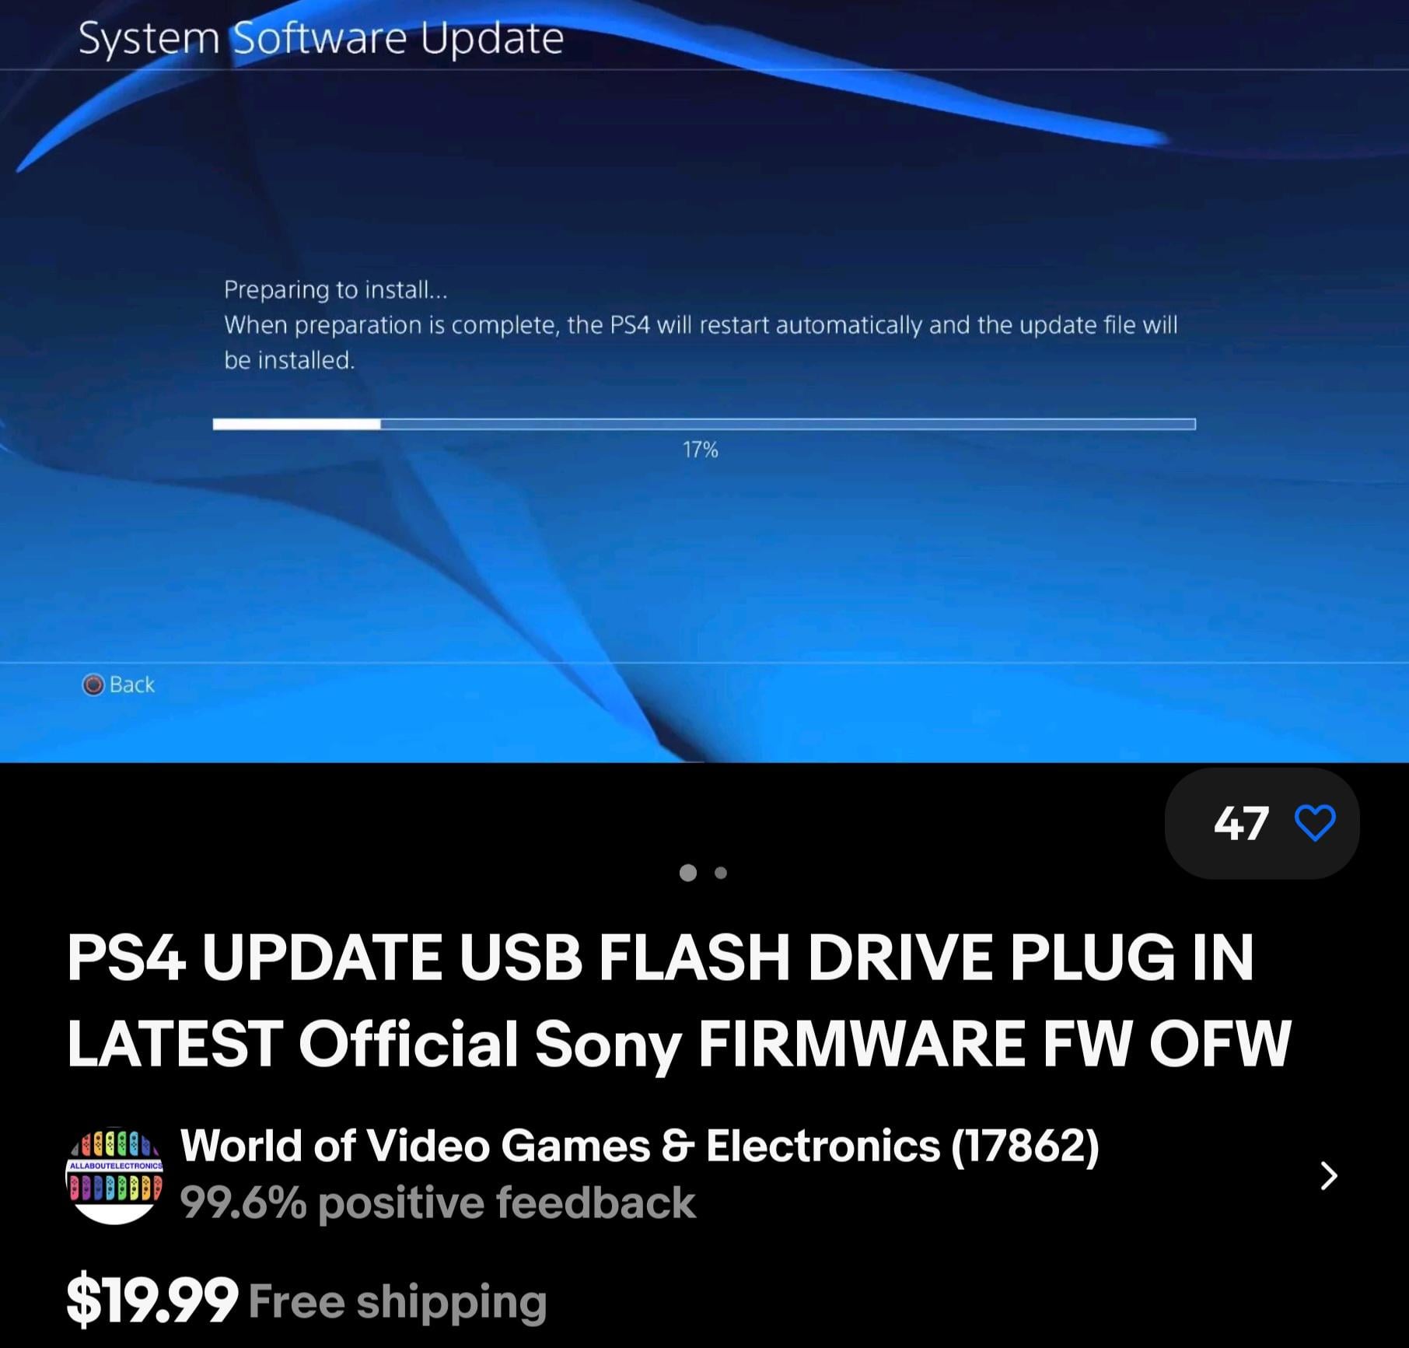The width and height of the screenshot is (1409, 1348).
Task: Click the seller feedback score (17862)
Action: [x=1025, y=1146]
